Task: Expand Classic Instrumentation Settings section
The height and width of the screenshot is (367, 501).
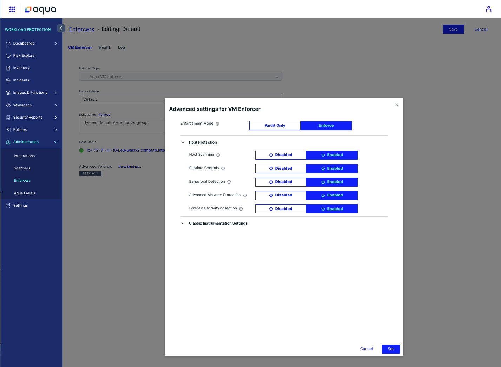Action: pyautogui.click(x=183, y=223)
